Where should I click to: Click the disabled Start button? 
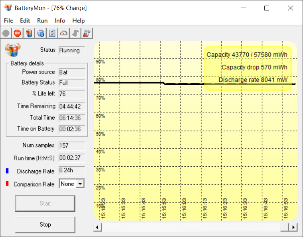click(x=45, y=203)
